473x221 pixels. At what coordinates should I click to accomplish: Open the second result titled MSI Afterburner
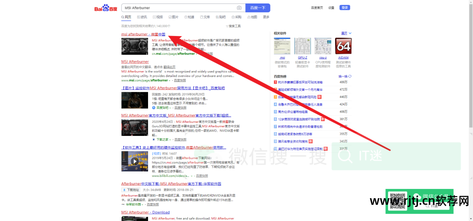pos(135,61)
